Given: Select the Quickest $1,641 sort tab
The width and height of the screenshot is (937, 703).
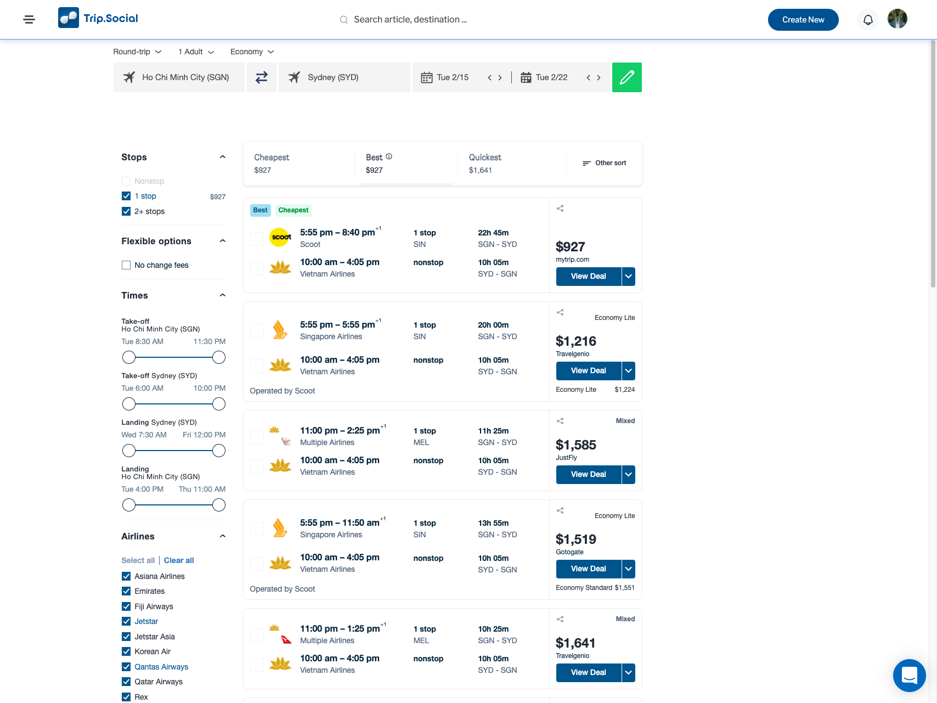Looking at the screenshot, I should [x=512, y=164].
